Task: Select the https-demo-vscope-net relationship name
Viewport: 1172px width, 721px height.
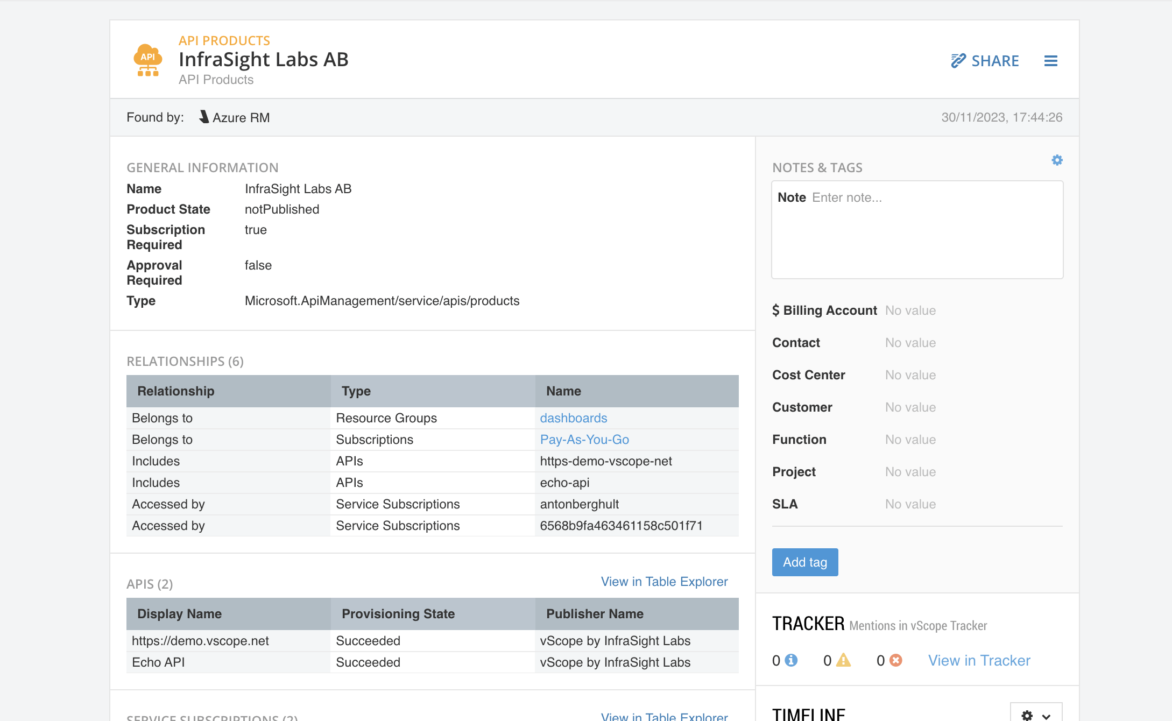Action: 606,461
